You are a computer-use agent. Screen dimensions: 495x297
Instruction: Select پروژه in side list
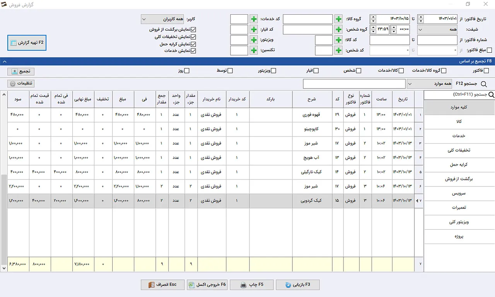point(459,236)
